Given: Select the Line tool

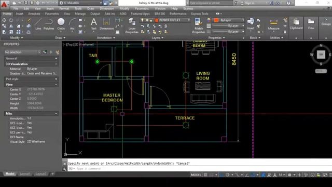Looking at the screenshot, I should (x=38, y=24).
